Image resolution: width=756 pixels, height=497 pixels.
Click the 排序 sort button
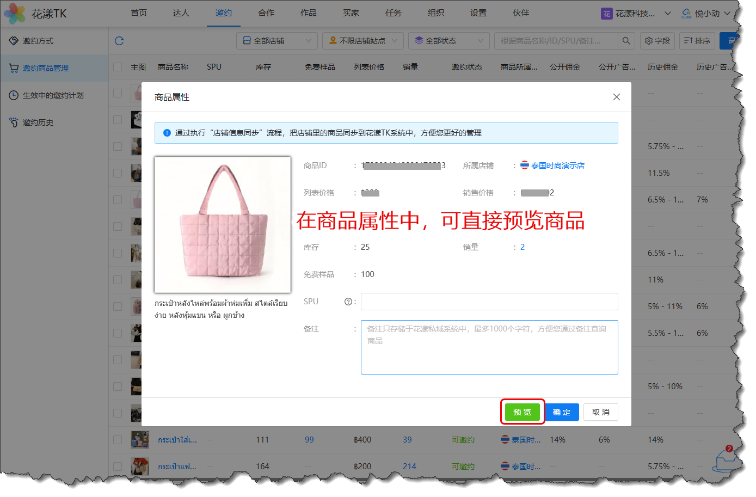697,41
